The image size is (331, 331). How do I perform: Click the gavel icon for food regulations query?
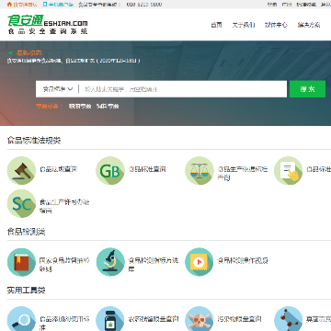(21, 170)
